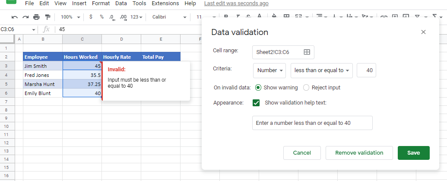Click Emily Blunt's hours cell showing 40
The image size is (447, 181).
82,93
